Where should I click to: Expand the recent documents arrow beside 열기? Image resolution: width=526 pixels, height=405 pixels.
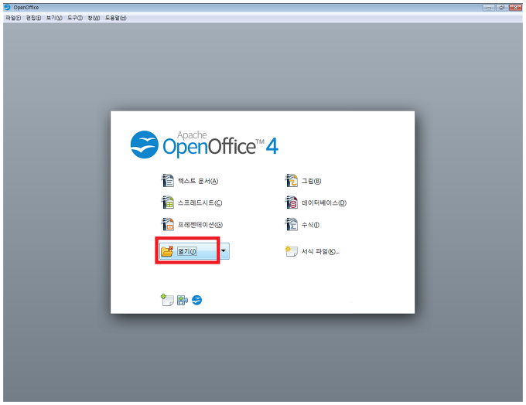click(224, 251)
